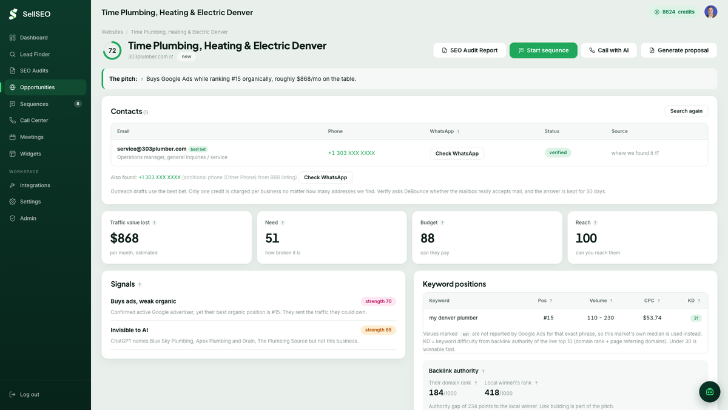Open Admin page
The width and height of the screenshot is (728, 410).
coord(45,218)
